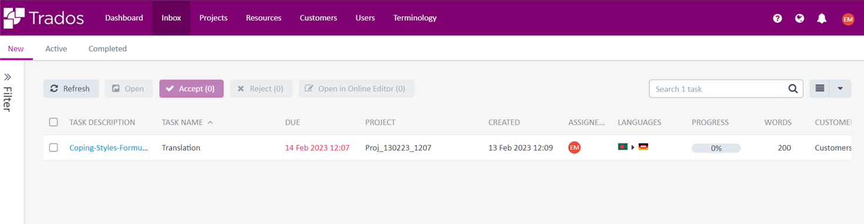Click the Words column header
Image resolution: width=864 pixels, height=224 pixels.
778,122
